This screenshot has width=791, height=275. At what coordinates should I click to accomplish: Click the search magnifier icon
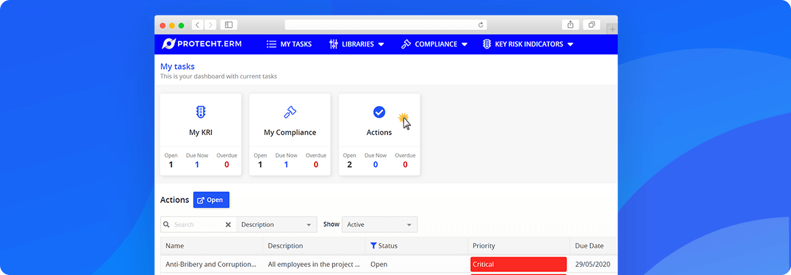coord(167,224)
